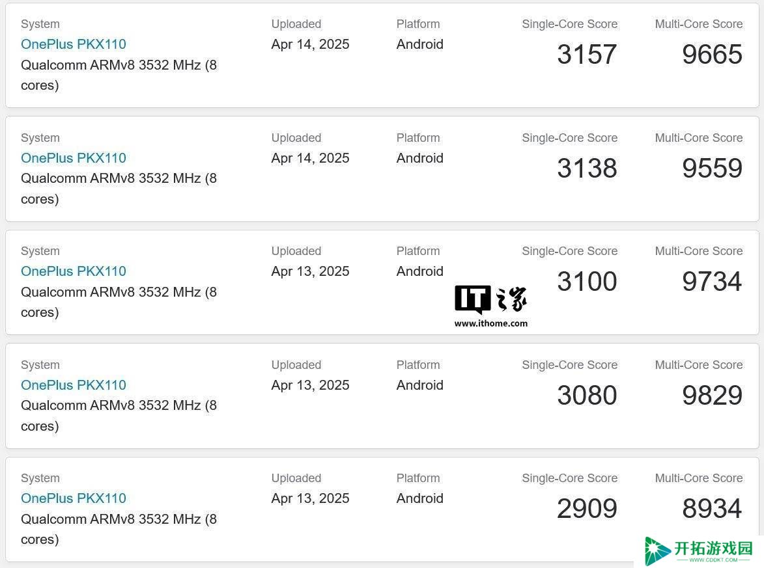Click the Android platform text in last result

coord(420,498)
